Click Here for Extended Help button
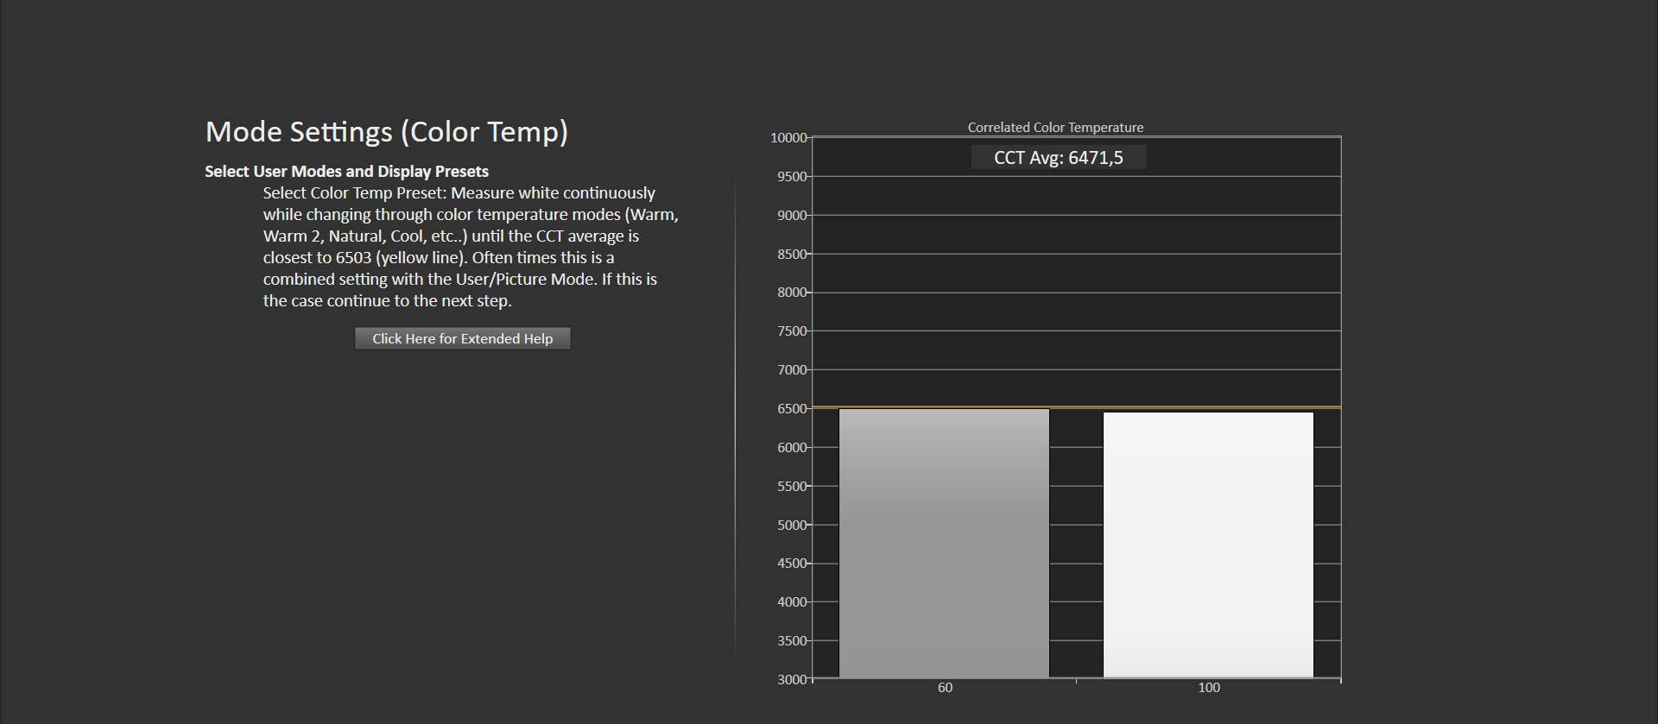Screen dimensions: 1658x724 (x=462, y=338)
